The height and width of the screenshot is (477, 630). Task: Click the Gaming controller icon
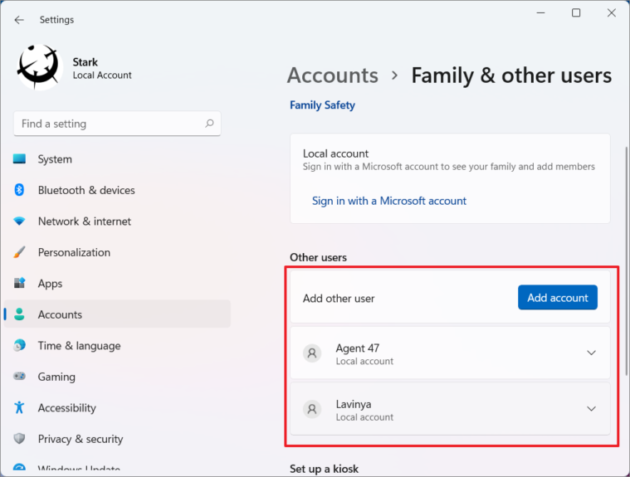point(19,377)
